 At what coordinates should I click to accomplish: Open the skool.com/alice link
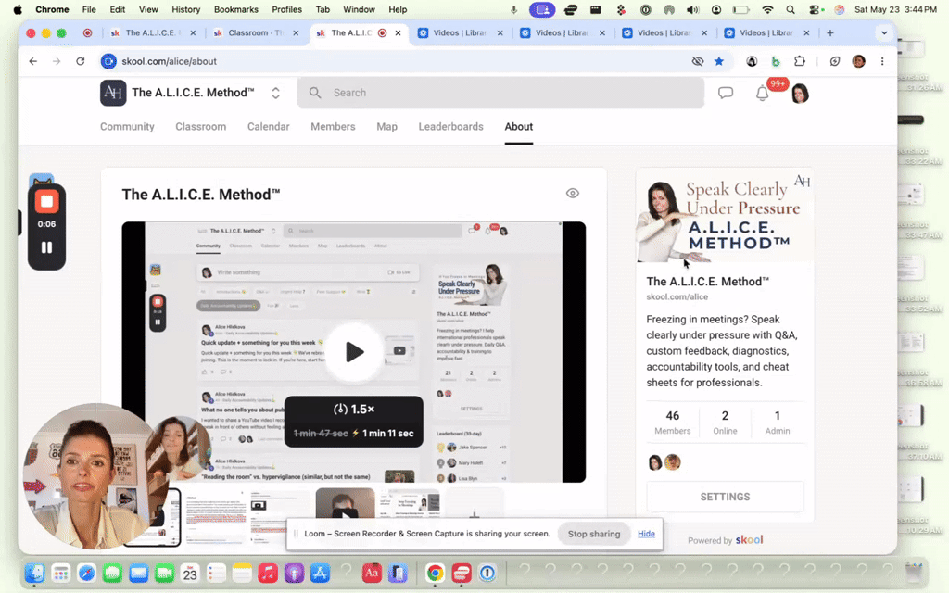(x=677, y=297)
